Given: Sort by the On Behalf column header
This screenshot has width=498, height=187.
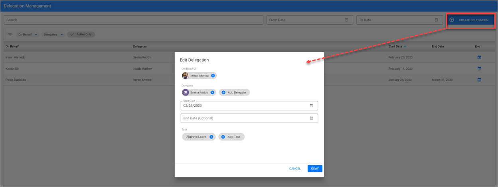Looking at the screenshot, I should pyautogui.click(x=13, y=47).
